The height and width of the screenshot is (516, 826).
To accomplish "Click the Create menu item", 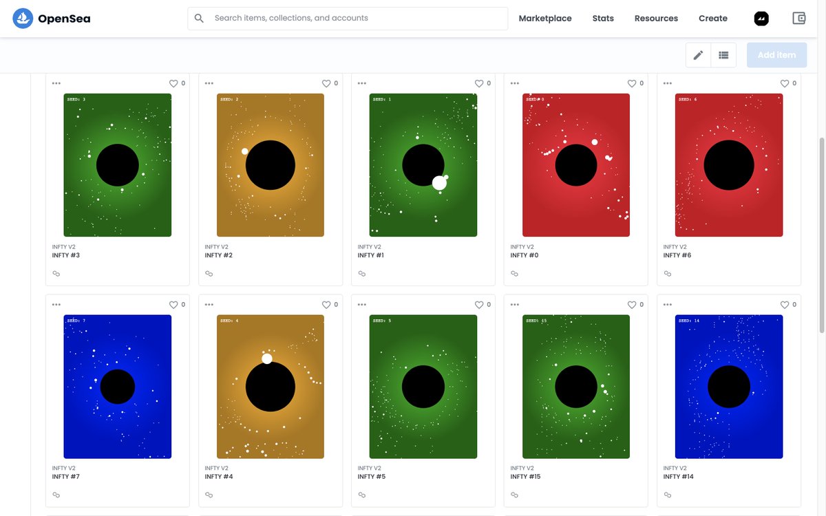I will tap(713, 19).
